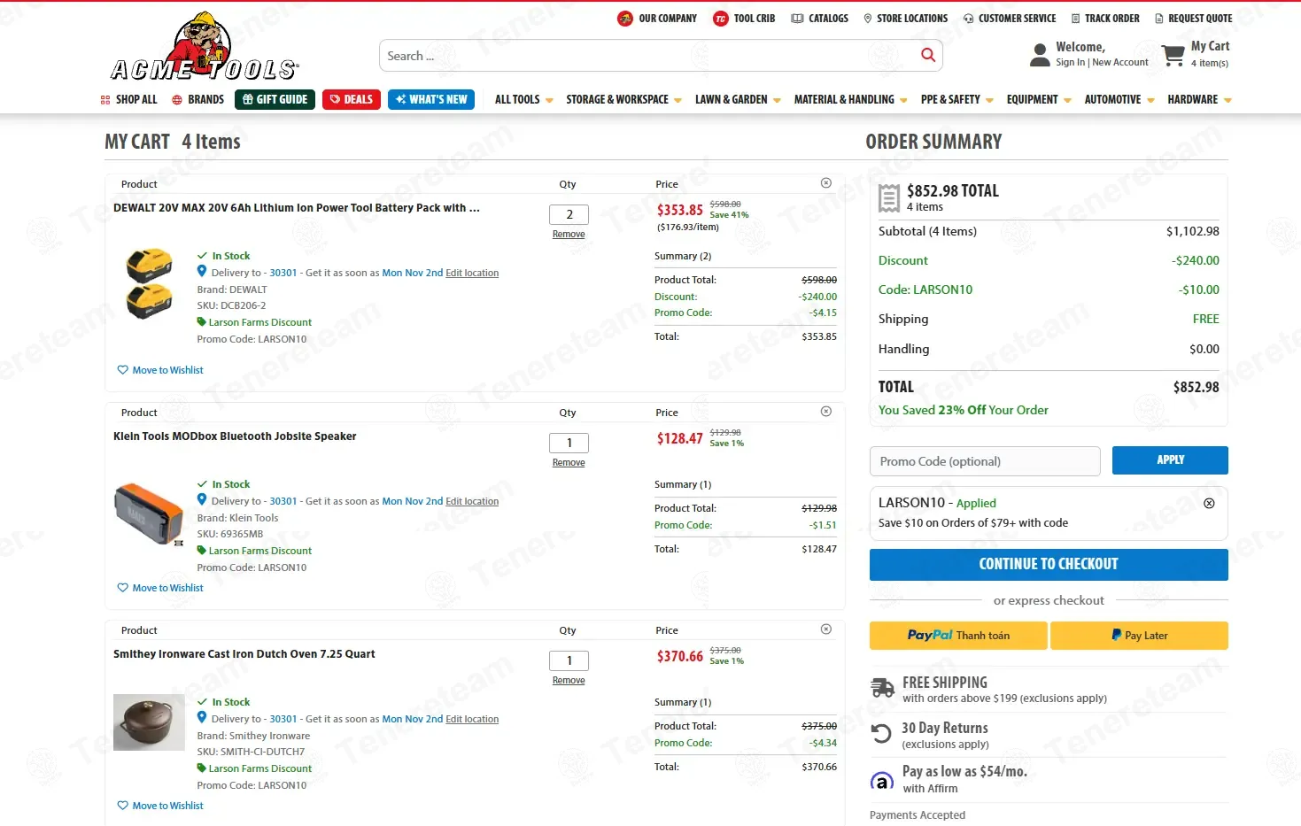Click the search magnifier icon
Screen dimensions: 1301x826
pos(928,56)
